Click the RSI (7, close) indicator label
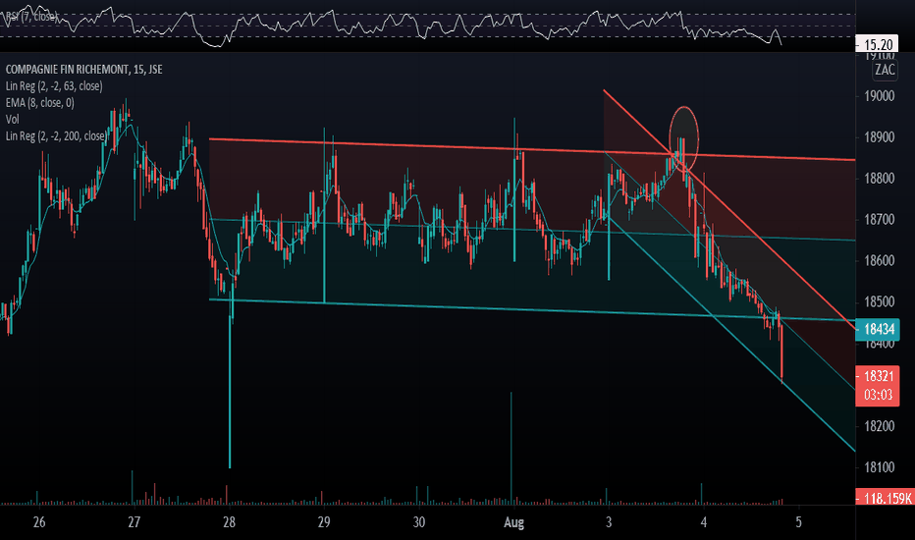Image resolution: width=915 pixels, height=540 pixels. pyautogui.click(x=30, y=17)
